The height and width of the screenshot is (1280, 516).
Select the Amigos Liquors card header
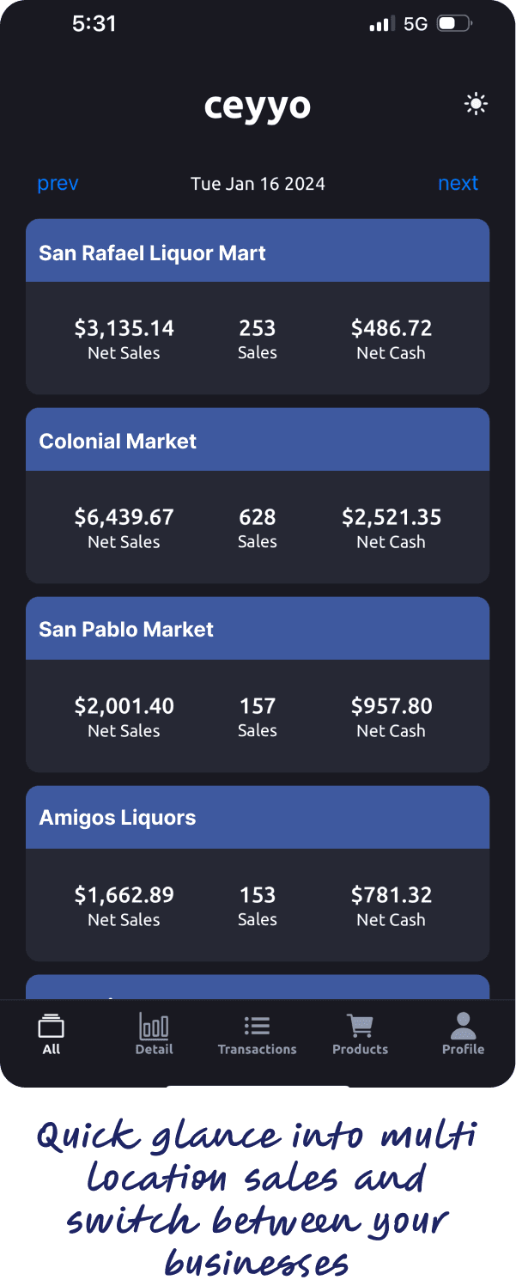(x=258, y=817)
